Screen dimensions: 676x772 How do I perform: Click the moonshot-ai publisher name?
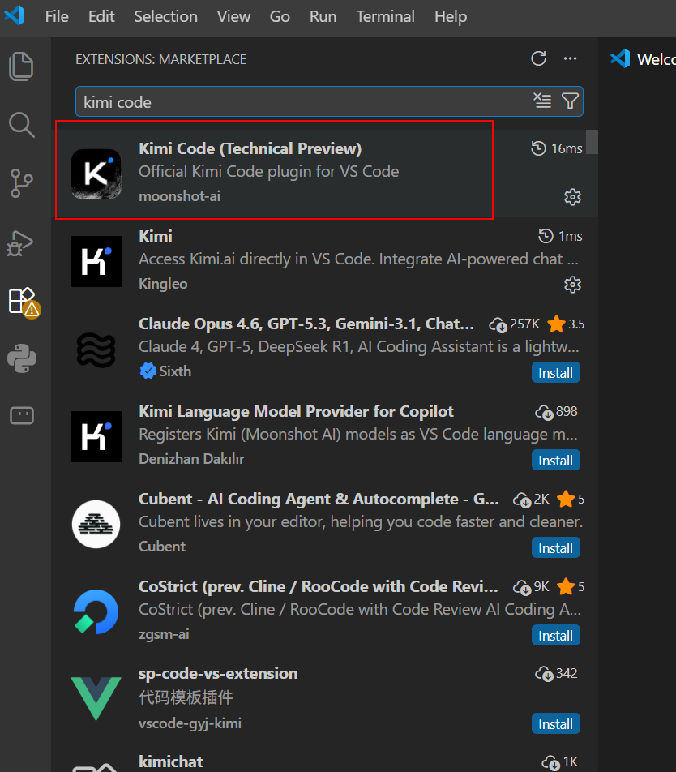pos(180,196)
